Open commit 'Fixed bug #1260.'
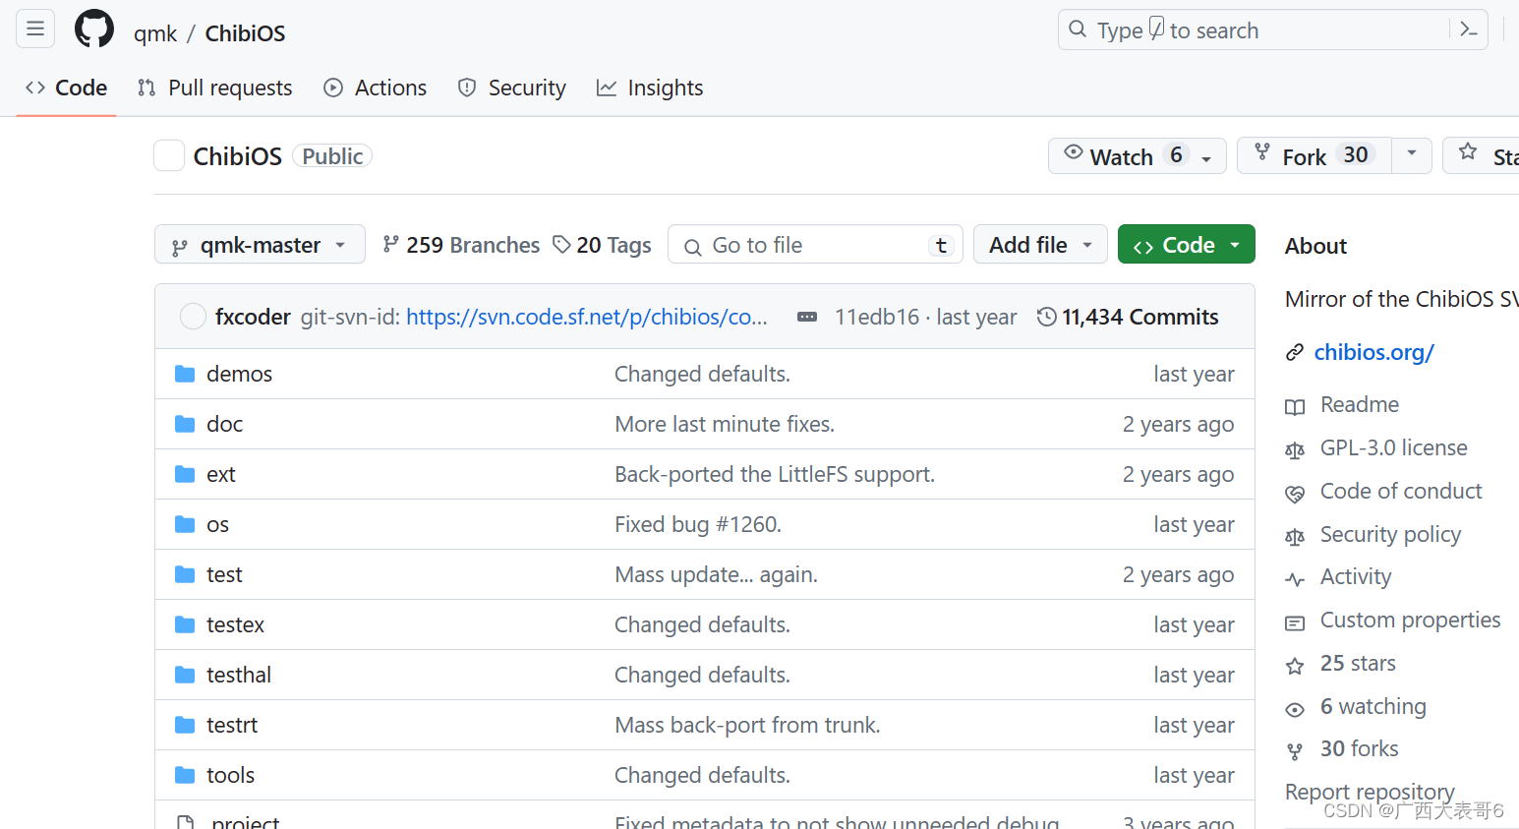1519x829 pixels. [698, 524]
